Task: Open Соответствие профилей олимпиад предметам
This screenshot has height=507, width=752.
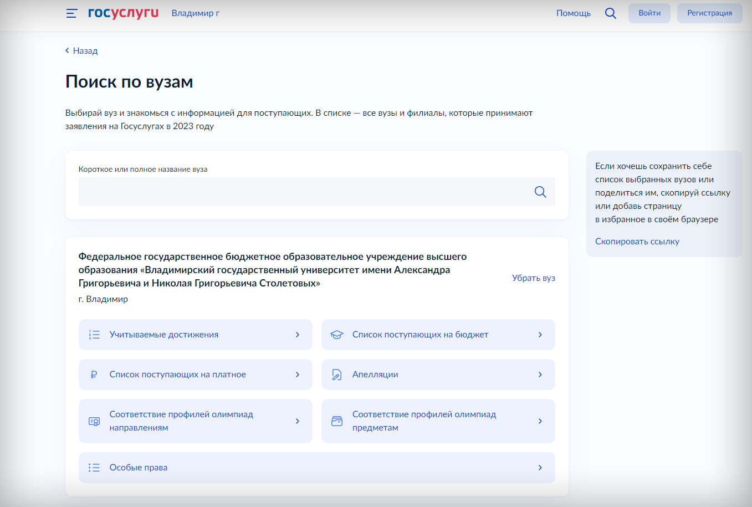Action: pos(438,421)
